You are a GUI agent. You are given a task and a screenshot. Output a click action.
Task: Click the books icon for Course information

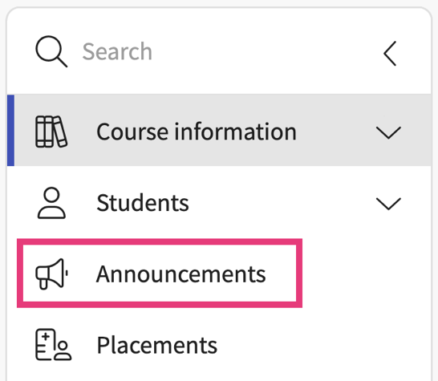pyautogui.click(x=51, y=132)
